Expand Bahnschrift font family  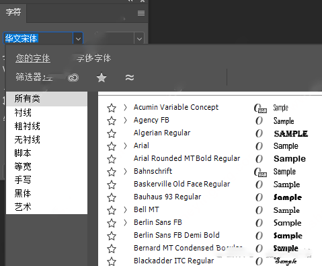[125, 172]
